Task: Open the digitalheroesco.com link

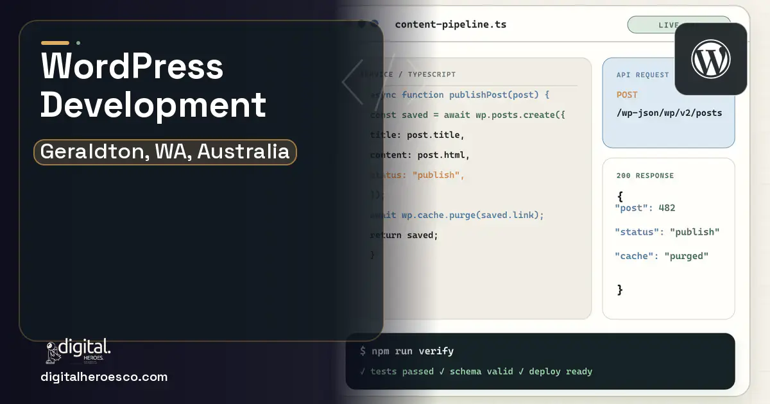Action: (104, 377)
